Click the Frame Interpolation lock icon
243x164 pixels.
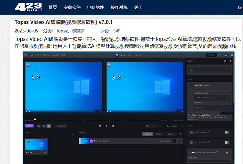pyautogui.click(x=227, y=153)
